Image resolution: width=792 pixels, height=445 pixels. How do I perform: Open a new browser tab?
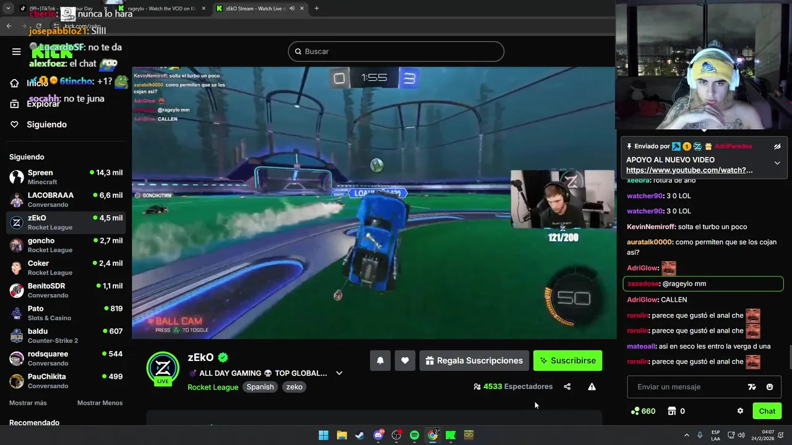[x=317, y=9]
